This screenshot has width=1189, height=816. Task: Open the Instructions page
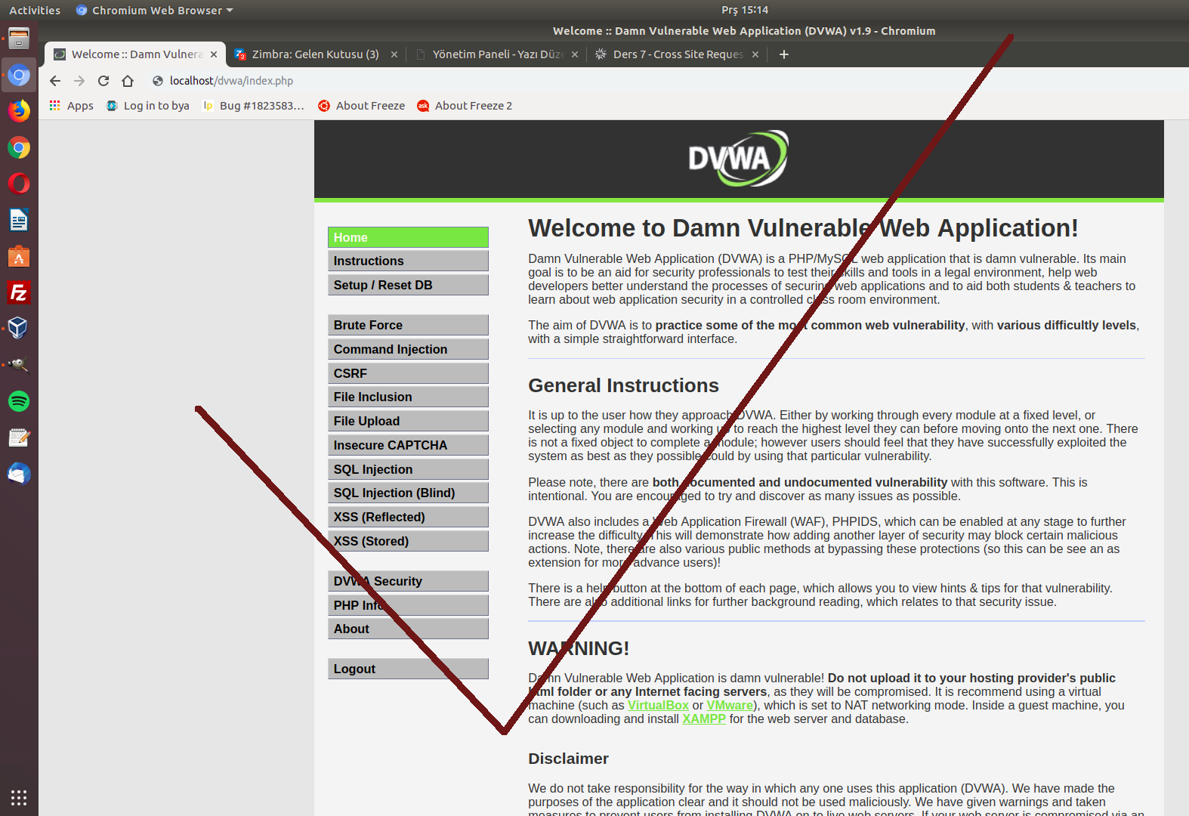pos(408,261)
